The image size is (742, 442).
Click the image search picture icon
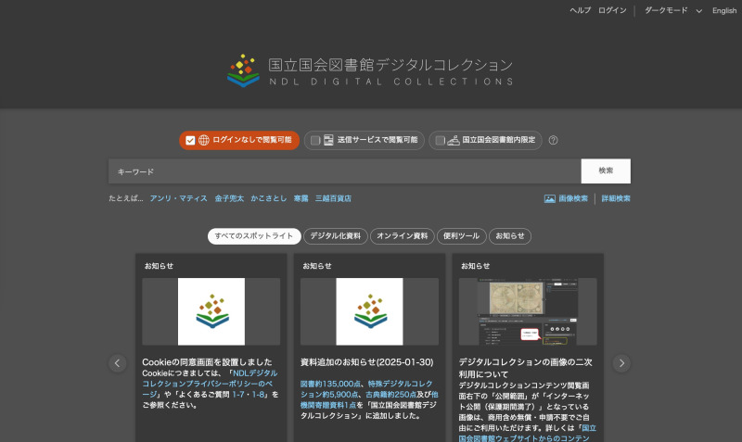click(549, 198)
